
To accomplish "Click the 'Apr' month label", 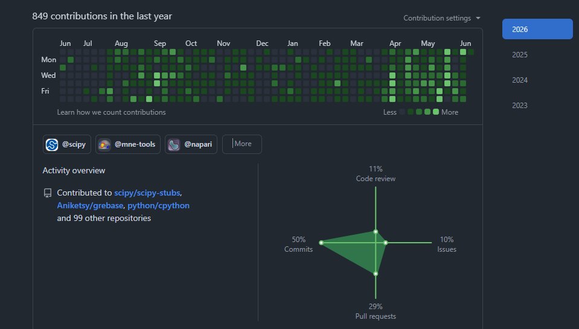I will 395,43.
